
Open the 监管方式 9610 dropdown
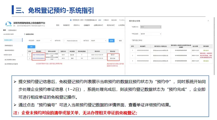(x=150, y=27)
